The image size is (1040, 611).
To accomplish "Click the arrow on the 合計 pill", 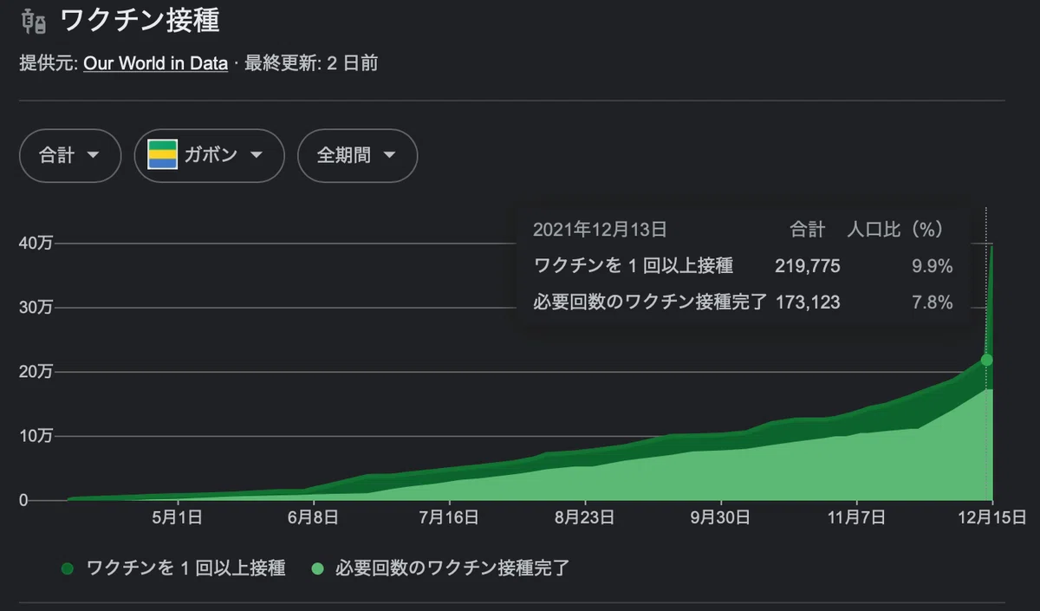I will click(93, 155).
